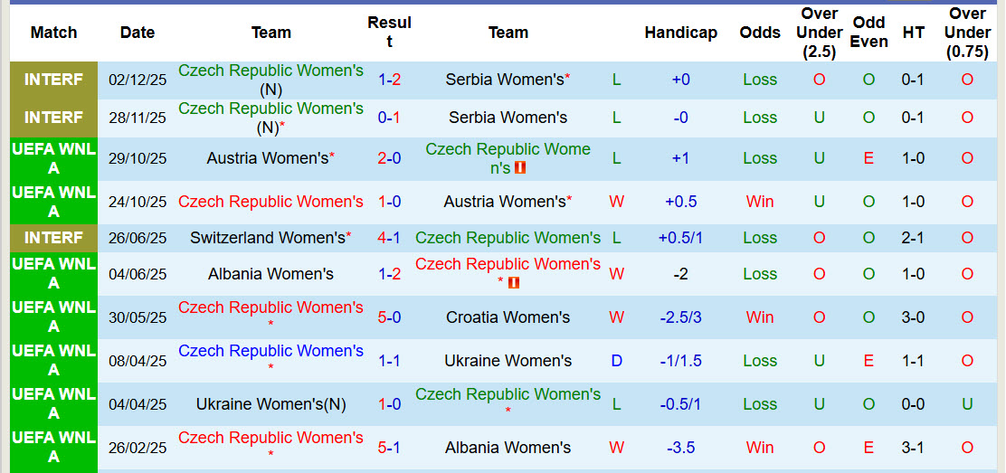
Task: Click Ukraine Women's in the 08/04/25 row
Action: point(508,361)
